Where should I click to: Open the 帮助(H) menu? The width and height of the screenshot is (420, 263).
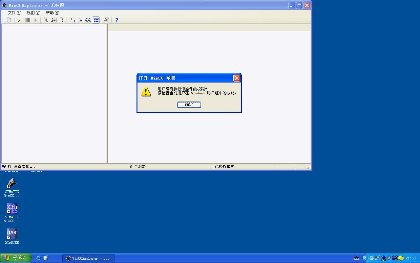tap(52, 12)
